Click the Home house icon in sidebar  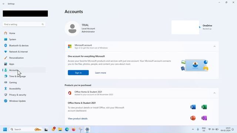(x=6, y=33)
